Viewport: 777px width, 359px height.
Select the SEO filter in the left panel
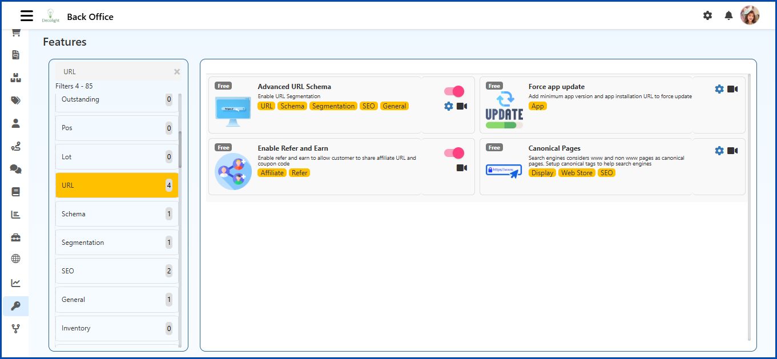coord(116,271)
